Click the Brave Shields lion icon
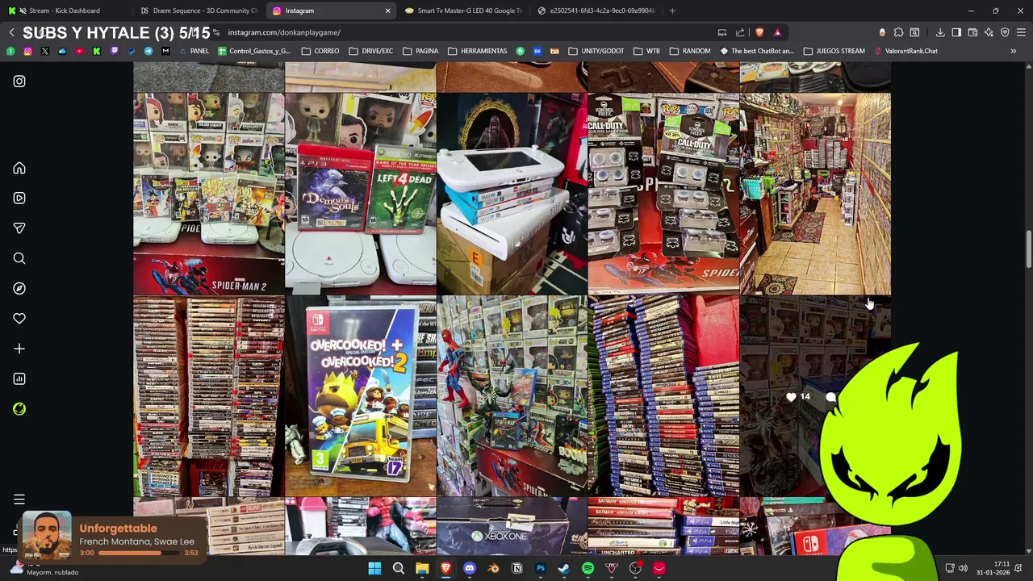This screenshot has width=1033, height=581. [759, 32]
